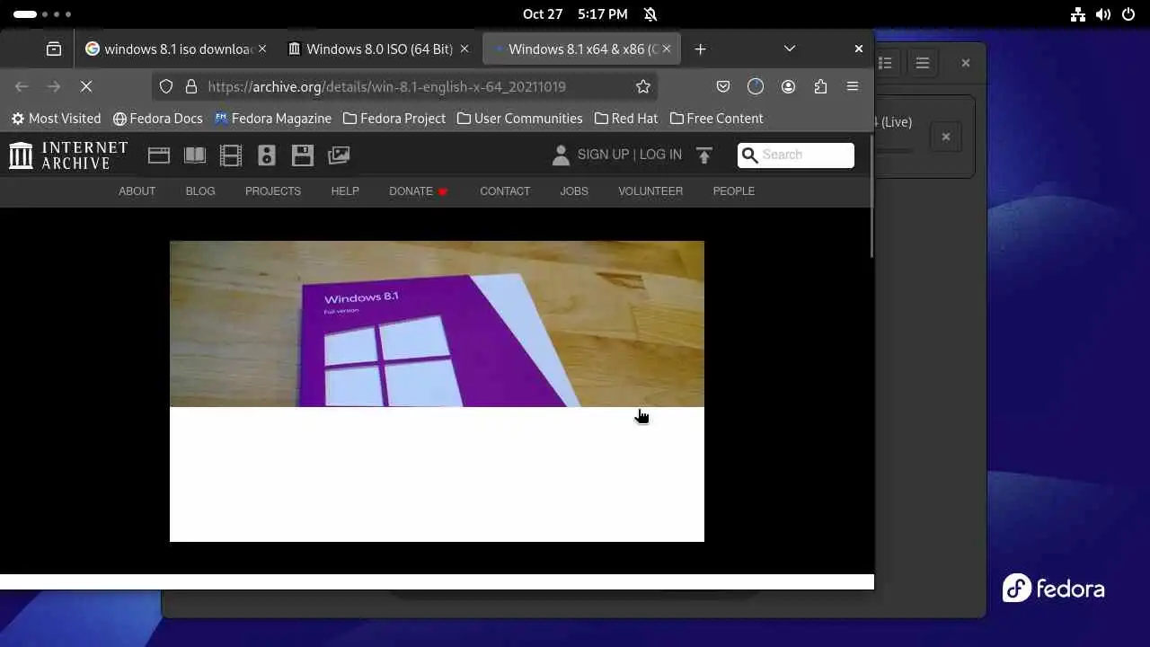Go back to the previous page
This screenshot has height=647, width=1150.
pyautogui.click(x=22, y=86)
